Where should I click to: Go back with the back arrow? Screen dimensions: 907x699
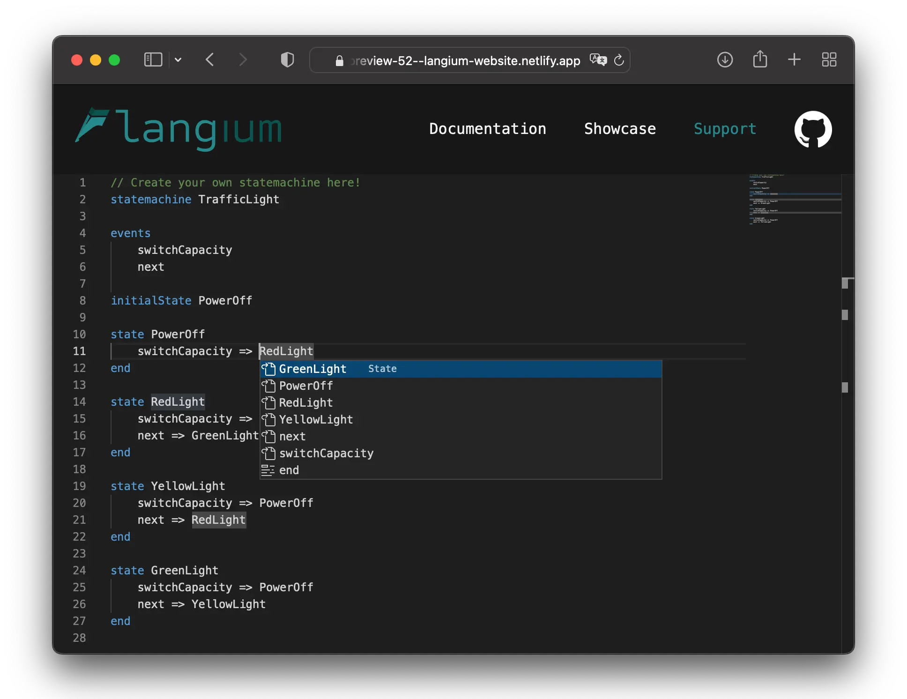210,60
